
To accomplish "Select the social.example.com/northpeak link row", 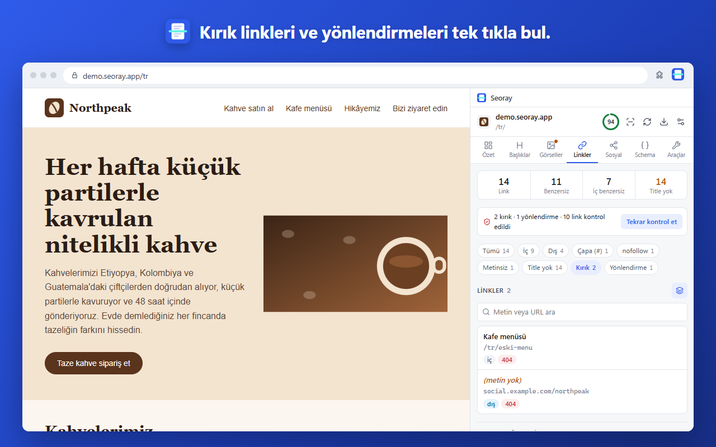I will 582,392.
